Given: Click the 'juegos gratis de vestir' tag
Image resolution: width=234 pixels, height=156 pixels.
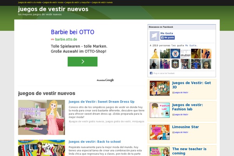Looking at the screenshot, I should click(x=118, y=122).
